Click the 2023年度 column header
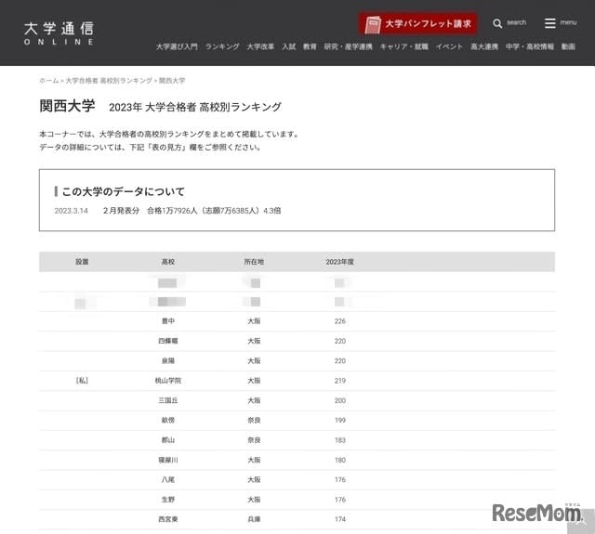 [340, 262]
